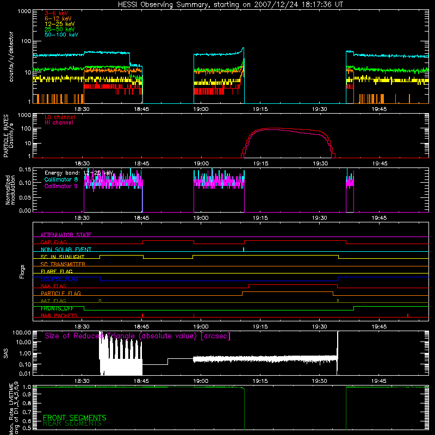Click the vertical Flags axis label

coord(22,271)
